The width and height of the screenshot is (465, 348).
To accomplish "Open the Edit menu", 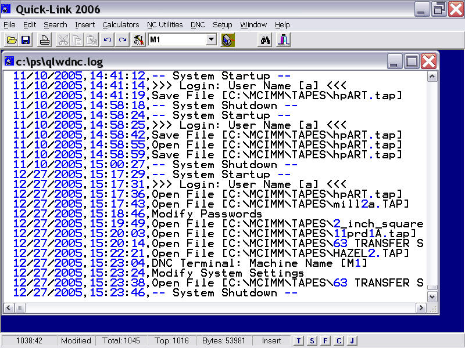I will (x=30, y=25).
